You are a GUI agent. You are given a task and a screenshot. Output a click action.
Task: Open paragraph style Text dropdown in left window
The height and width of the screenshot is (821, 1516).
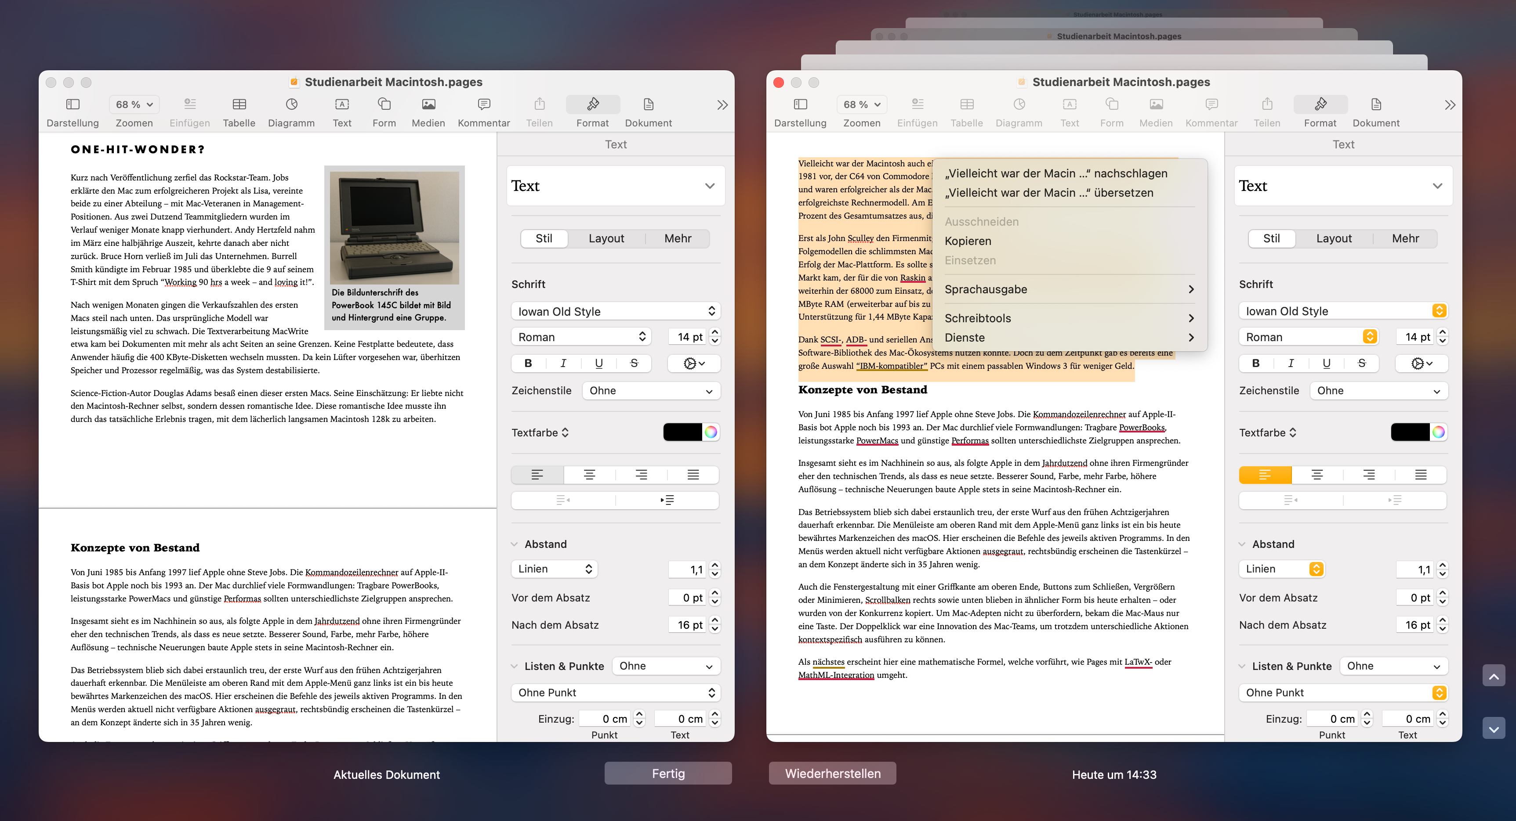[616, 186]
